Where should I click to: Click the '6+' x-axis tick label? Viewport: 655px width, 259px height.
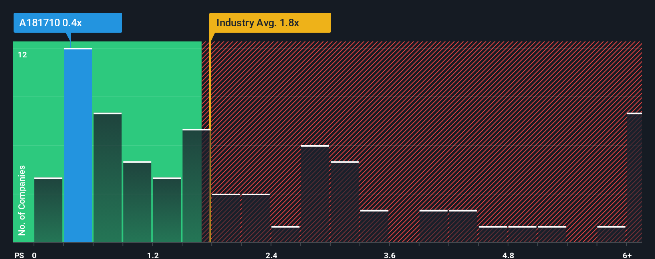(627, 255)
